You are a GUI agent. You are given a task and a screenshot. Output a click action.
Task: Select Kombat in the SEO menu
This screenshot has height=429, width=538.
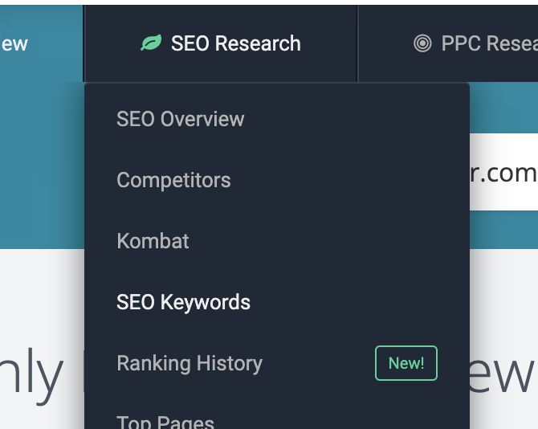pos(153,241)
